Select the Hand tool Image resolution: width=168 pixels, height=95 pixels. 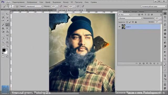(3, 46)
